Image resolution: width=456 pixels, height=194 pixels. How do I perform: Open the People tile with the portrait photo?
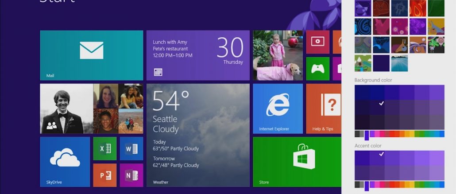coord(66,109)
